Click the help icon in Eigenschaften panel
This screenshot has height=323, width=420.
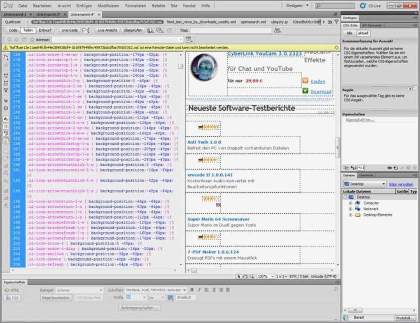tap(336, 289)
